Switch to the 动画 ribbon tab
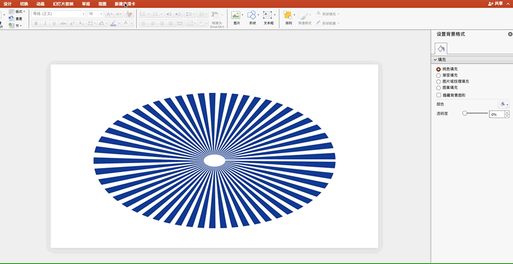This screenshot has height=264, width=513. pos(41,4)
